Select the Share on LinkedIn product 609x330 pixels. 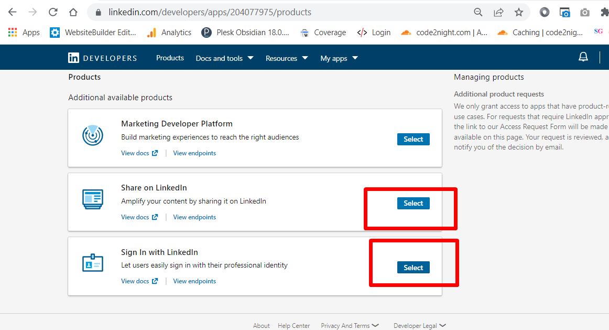[x=413, y=203]
